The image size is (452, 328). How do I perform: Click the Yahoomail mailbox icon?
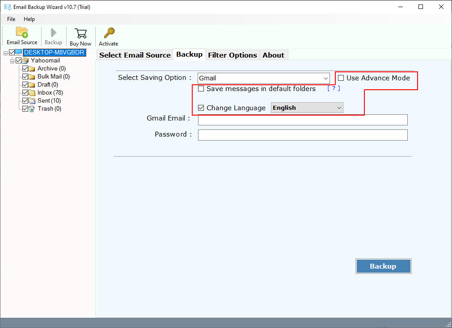click(25, 60)
